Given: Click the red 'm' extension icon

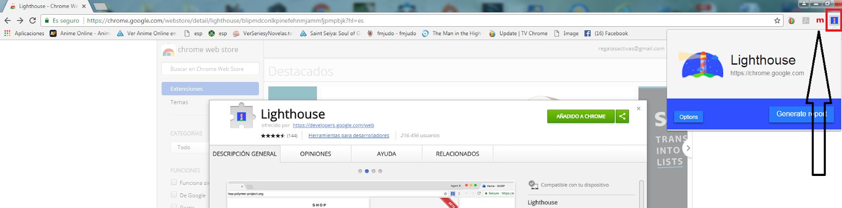Looking at the screenshot, I should click(x=820, y=20).
